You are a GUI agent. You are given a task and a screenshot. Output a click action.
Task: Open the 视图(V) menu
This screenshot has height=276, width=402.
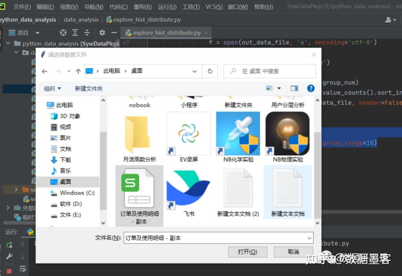click(69, 7)
